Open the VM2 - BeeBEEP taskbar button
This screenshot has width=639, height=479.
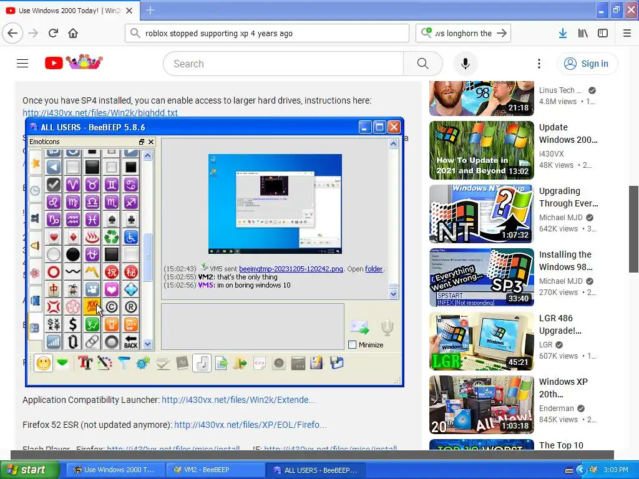tap(215, 470)
